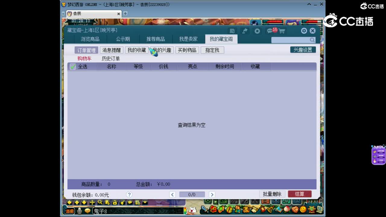Image resolution: width=386 pixels, height=217 pixels.
Task: Open the 订单管理 sub-tab
Action: click(x=87, y=50)
